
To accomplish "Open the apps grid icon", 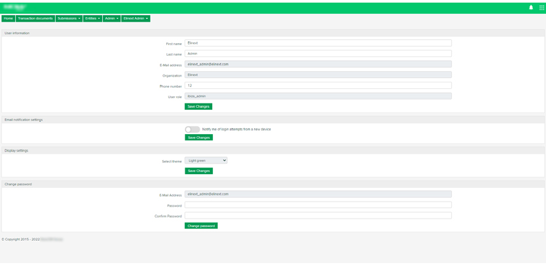I will point(541,8).
